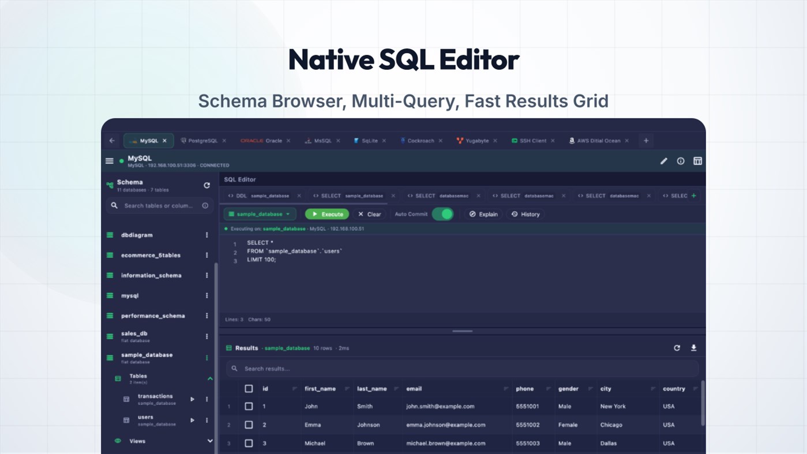Click the pencil edit connection icon

[x=664, y=161]
